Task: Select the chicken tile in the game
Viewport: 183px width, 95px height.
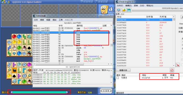Action: point(14,48)
